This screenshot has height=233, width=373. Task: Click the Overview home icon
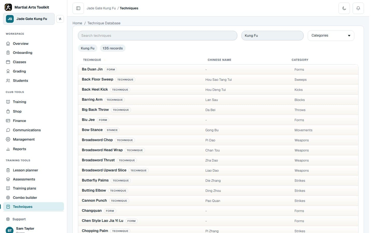8,43
